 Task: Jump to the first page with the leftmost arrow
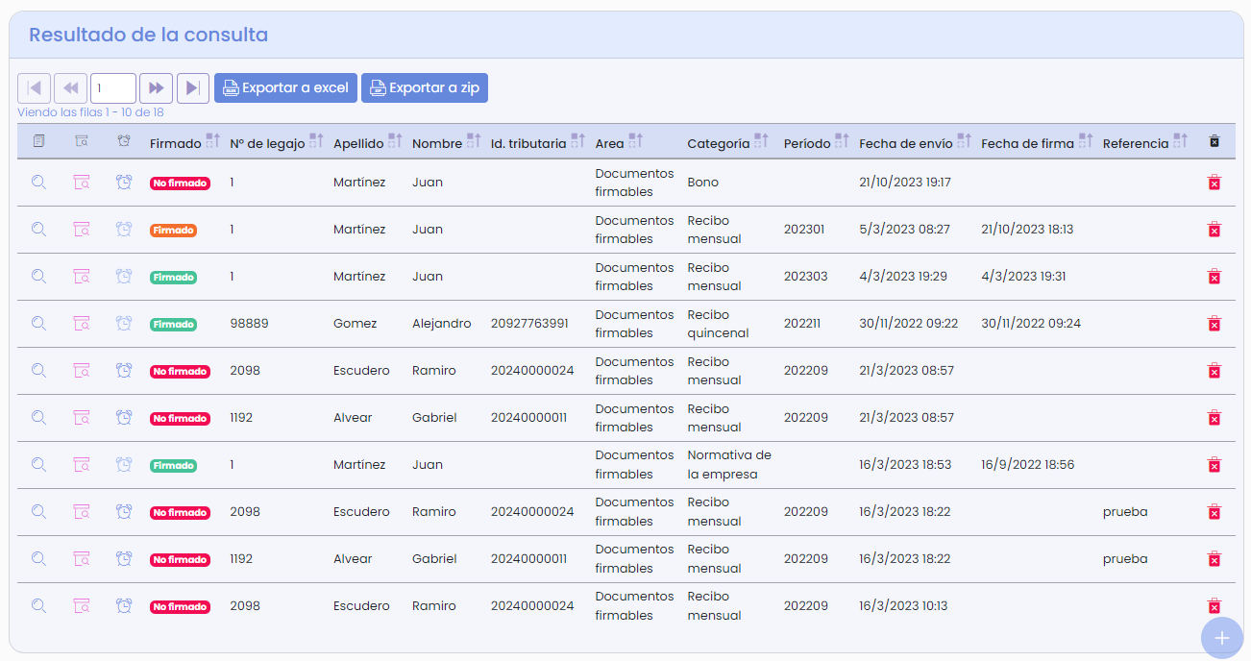tap(35, 87)
